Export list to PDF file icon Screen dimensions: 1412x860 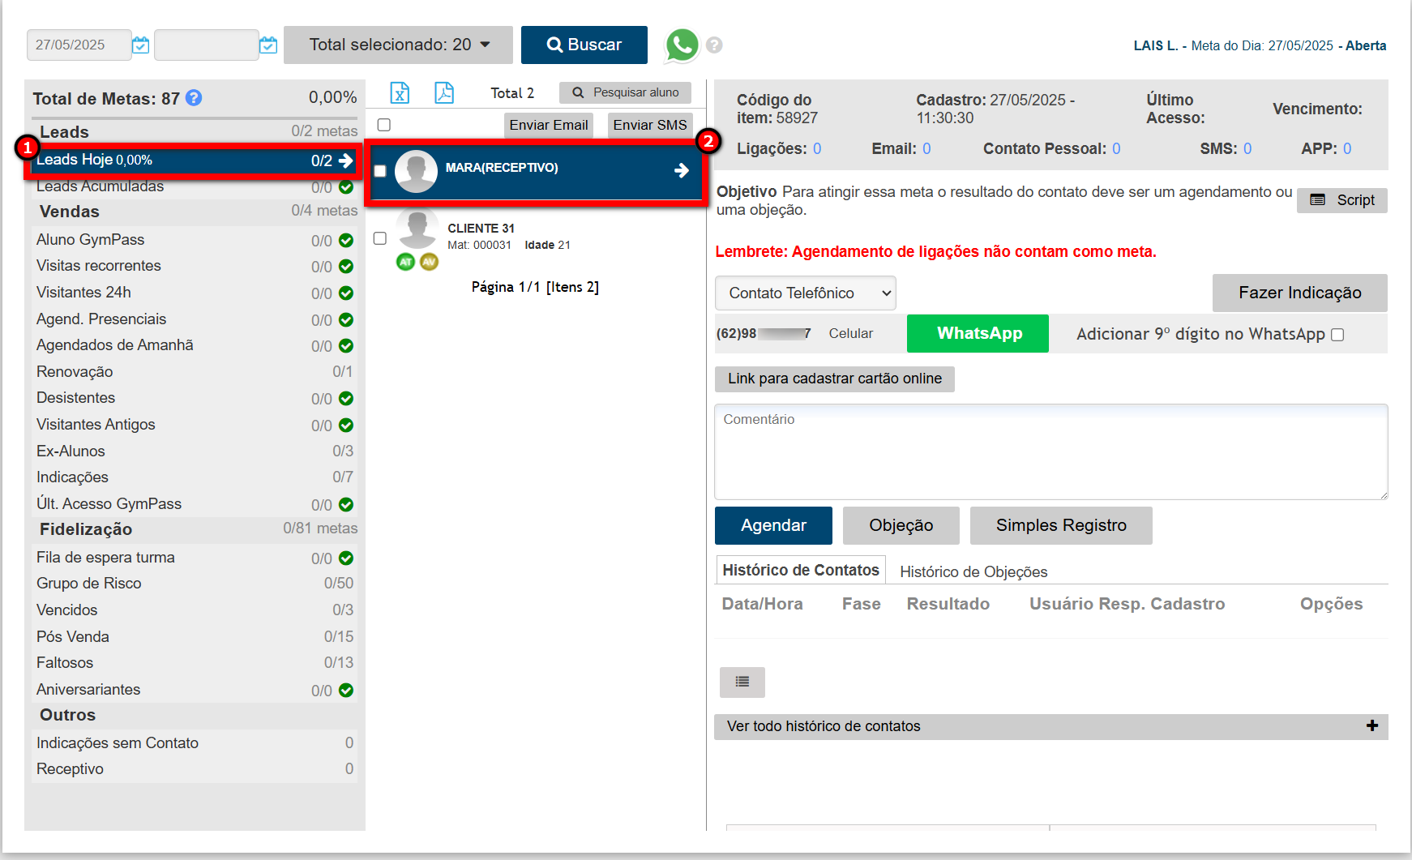click(443, 93)
